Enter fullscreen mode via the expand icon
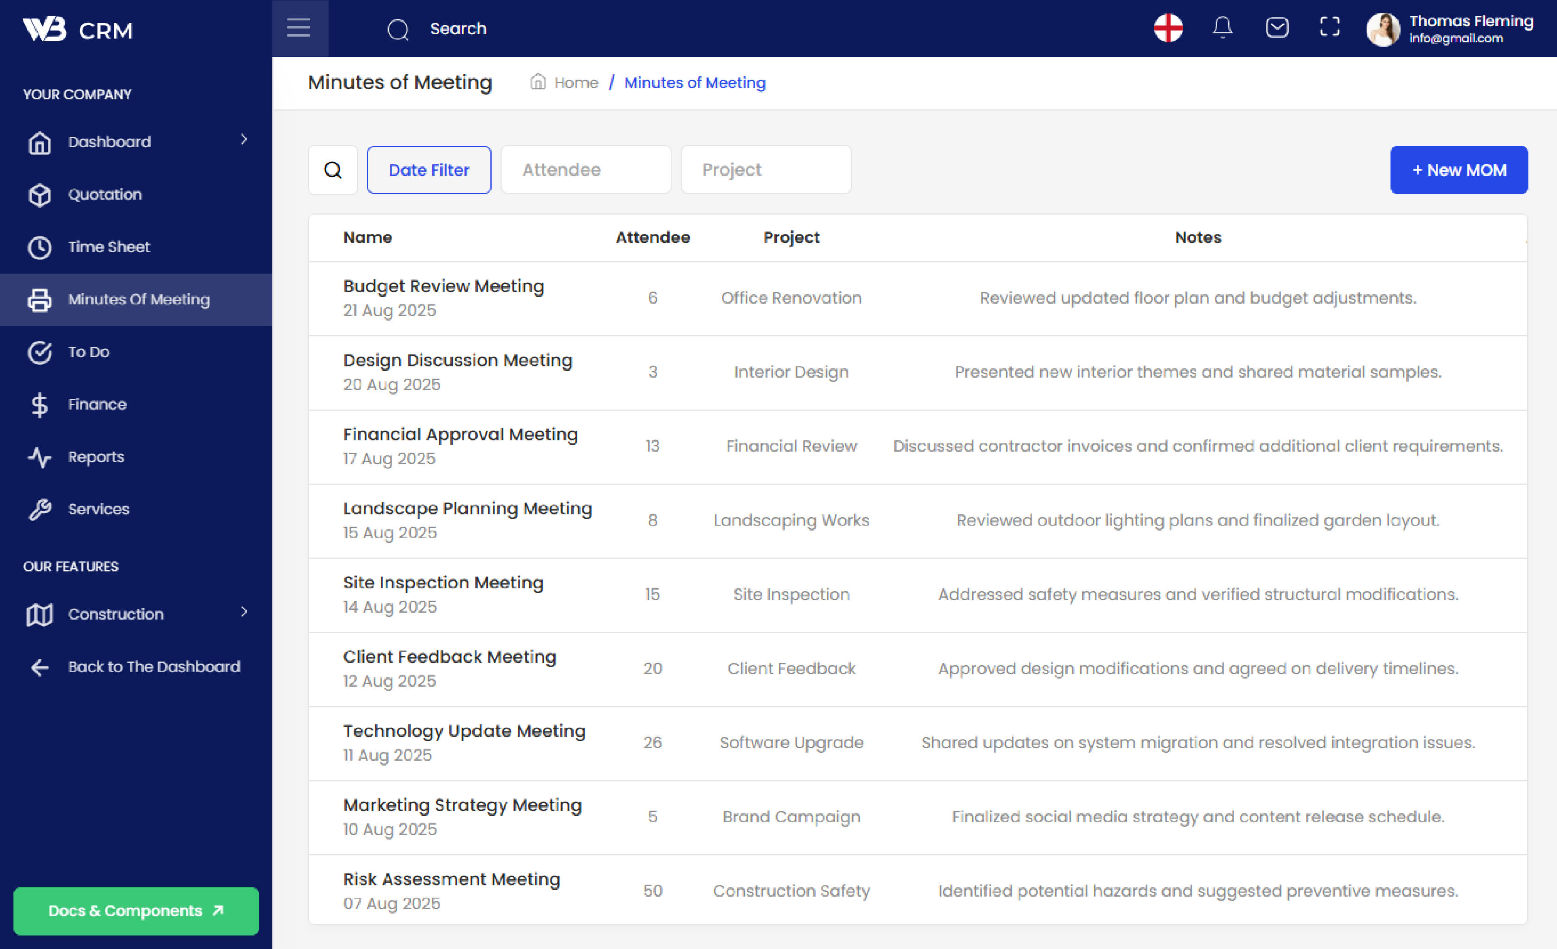1557x949 pixels. point(1329,27)
